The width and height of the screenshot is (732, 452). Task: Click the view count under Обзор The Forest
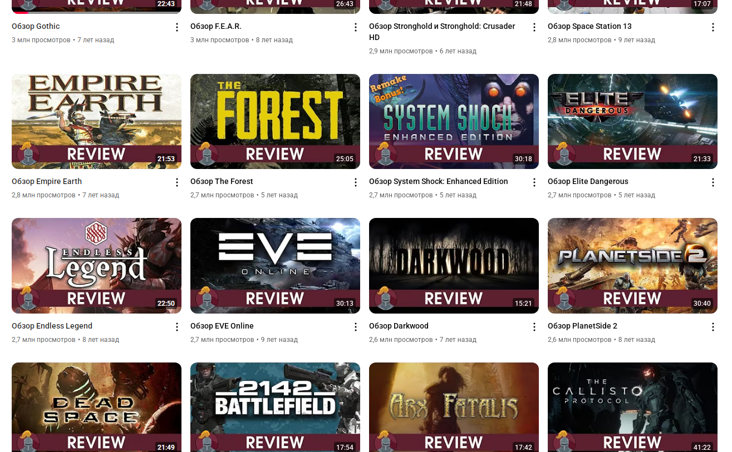[x=222, y=195]
